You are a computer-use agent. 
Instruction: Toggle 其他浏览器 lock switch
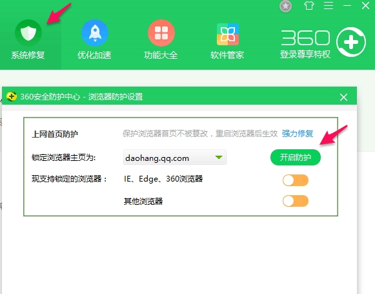click(296, 201)
